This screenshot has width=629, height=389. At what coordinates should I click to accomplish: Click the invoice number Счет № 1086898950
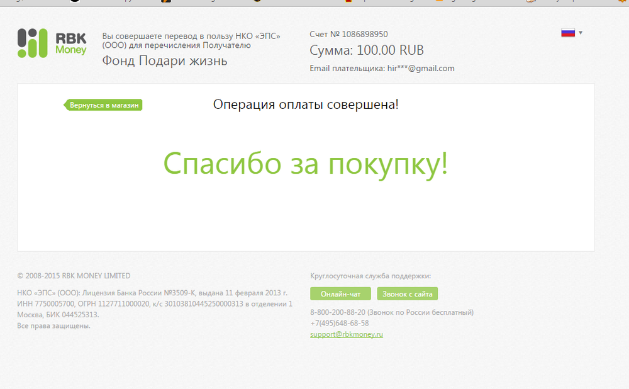[x=348, y=35]
